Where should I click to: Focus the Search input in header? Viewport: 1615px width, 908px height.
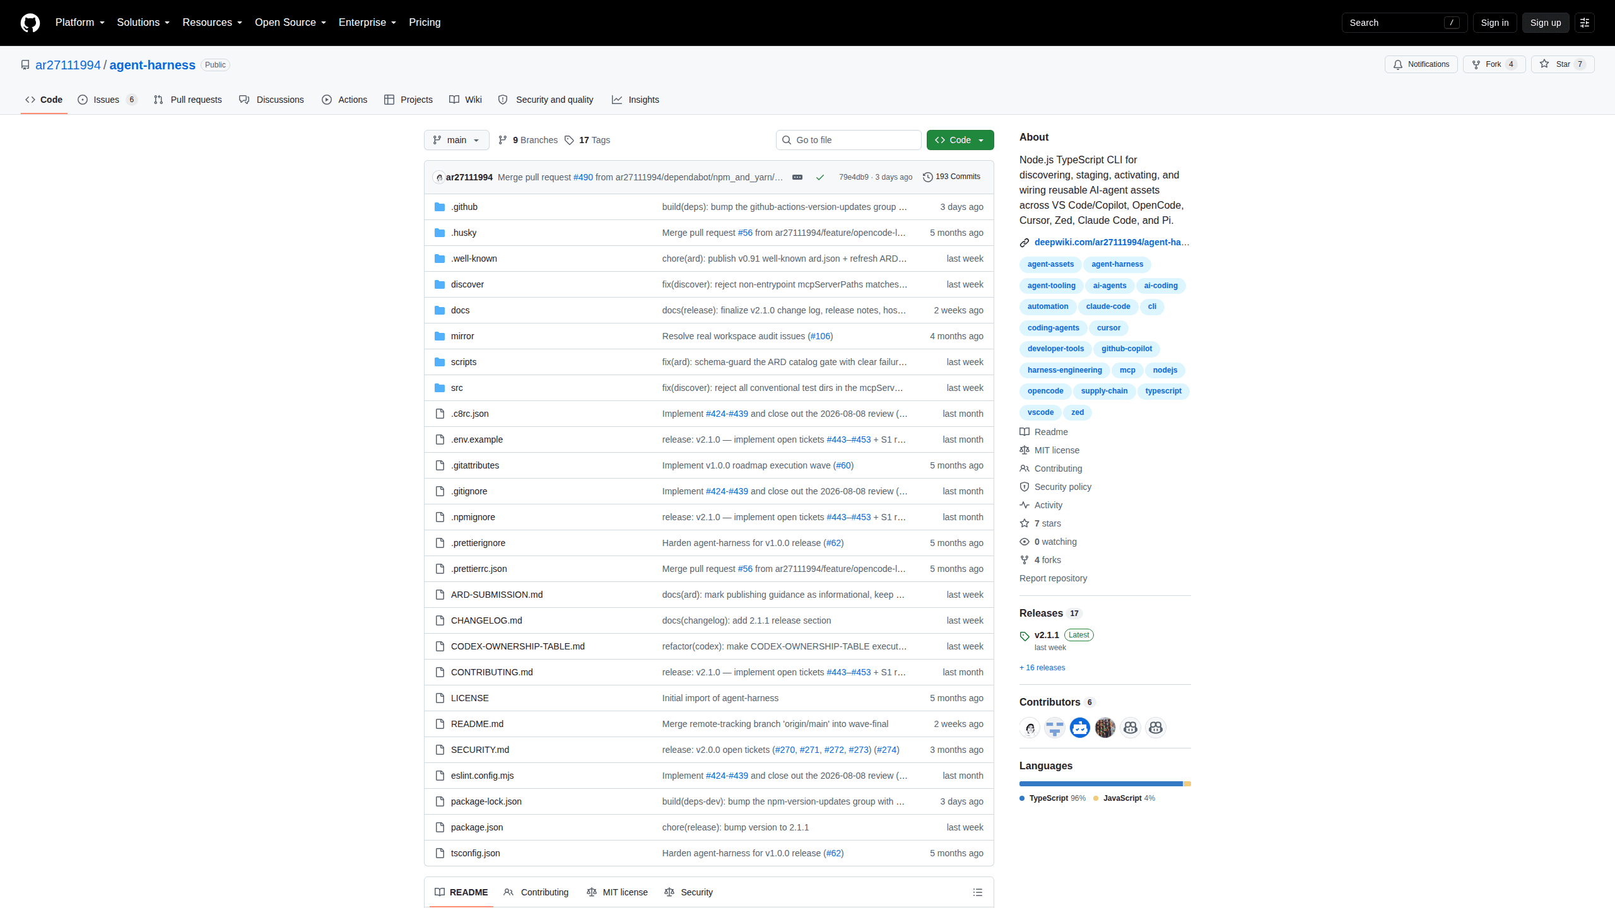click(x=1404, y=23)
